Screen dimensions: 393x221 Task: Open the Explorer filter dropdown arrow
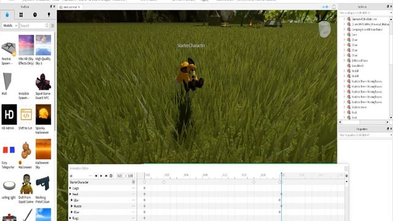391,13
